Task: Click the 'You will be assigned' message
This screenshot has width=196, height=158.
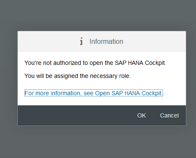Action: [x=78, y=76]
